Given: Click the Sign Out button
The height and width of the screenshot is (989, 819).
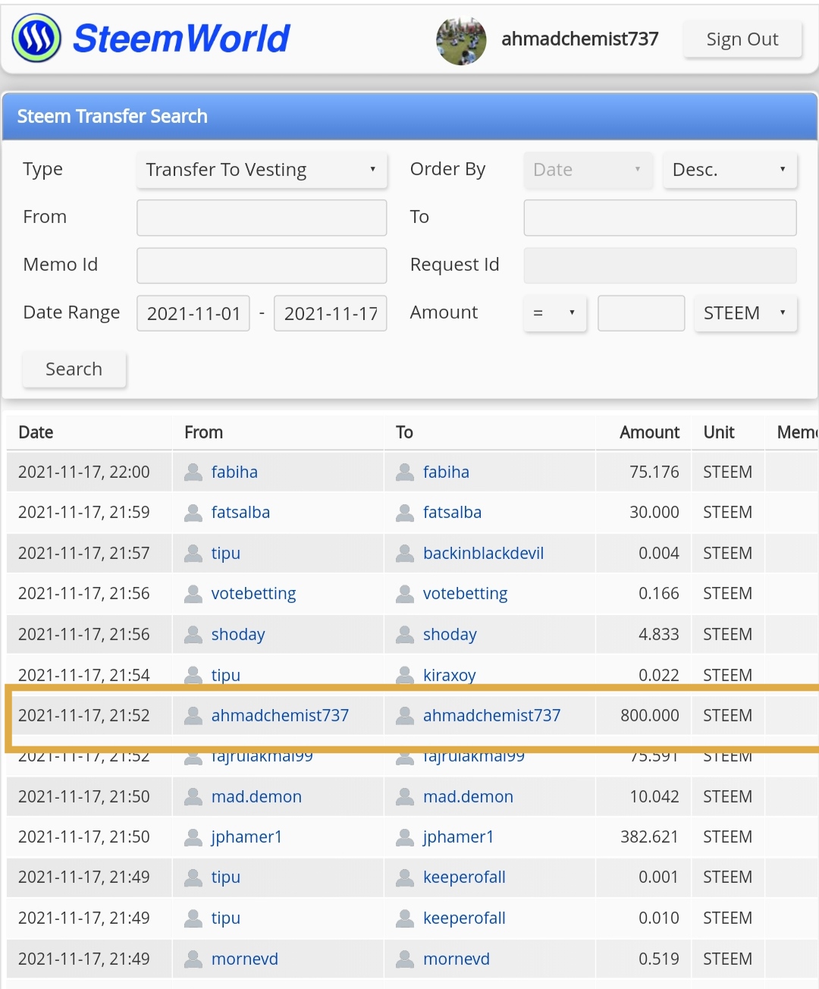Looking at the screenshot, I should tap(742, 39).
